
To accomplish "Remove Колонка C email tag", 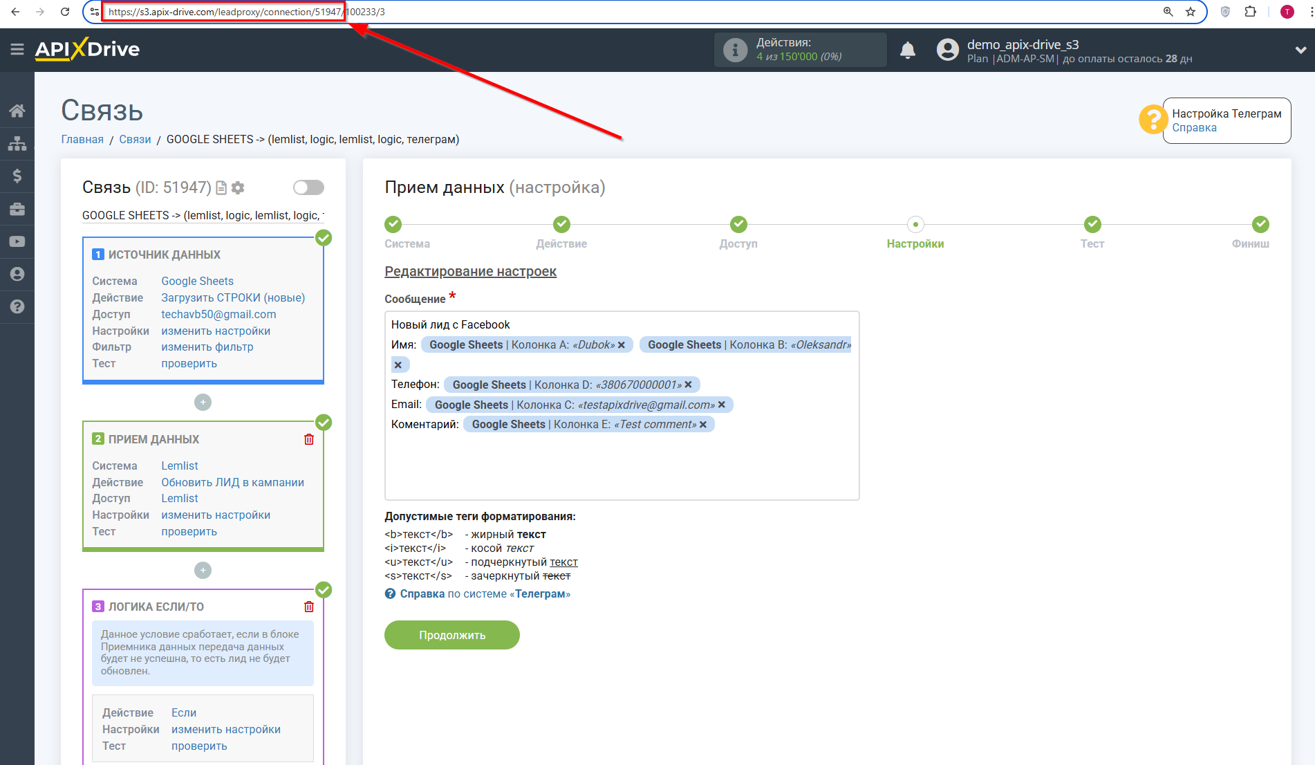I will click(722, 405).
